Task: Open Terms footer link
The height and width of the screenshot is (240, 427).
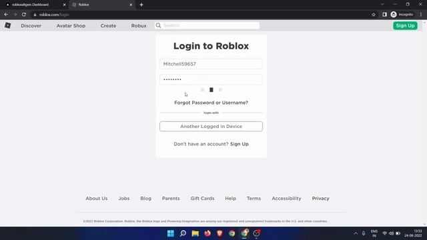Action: [254, 199]
